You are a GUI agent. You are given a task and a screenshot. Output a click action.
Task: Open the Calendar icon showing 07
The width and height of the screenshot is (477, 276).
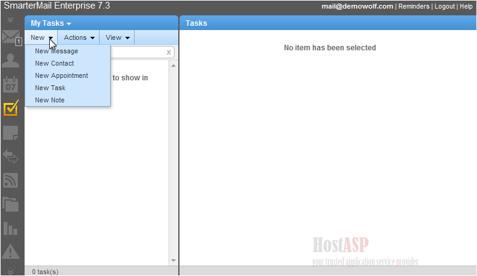click(10, 85)
